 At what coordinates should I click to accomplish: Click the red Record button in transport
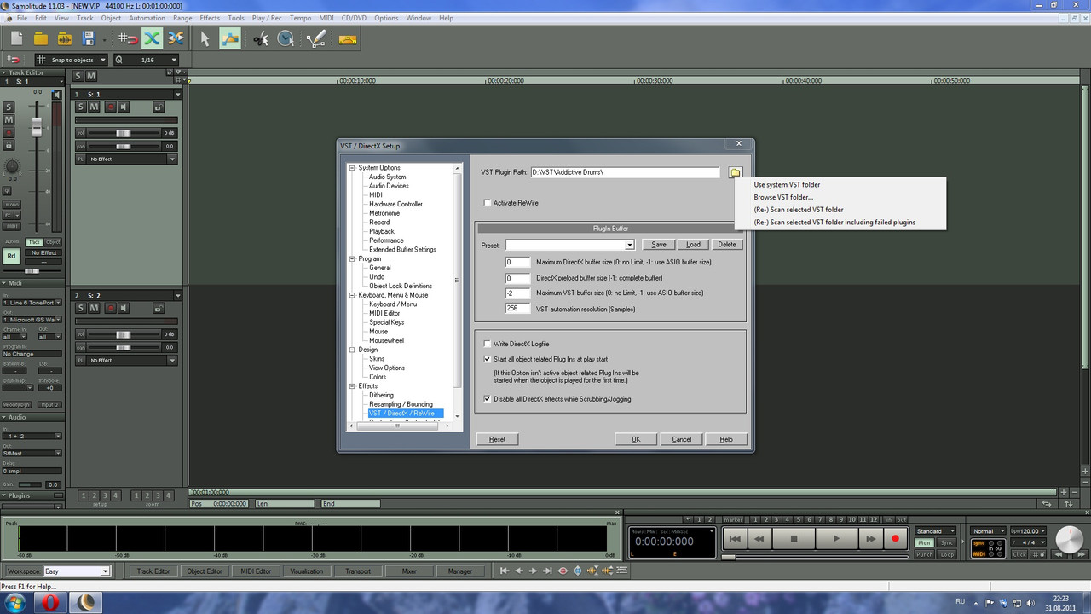pos(895,539)
